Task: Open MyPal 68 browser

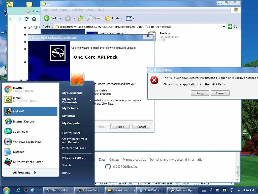Action: pyautogui.click(x=30, y=111)
